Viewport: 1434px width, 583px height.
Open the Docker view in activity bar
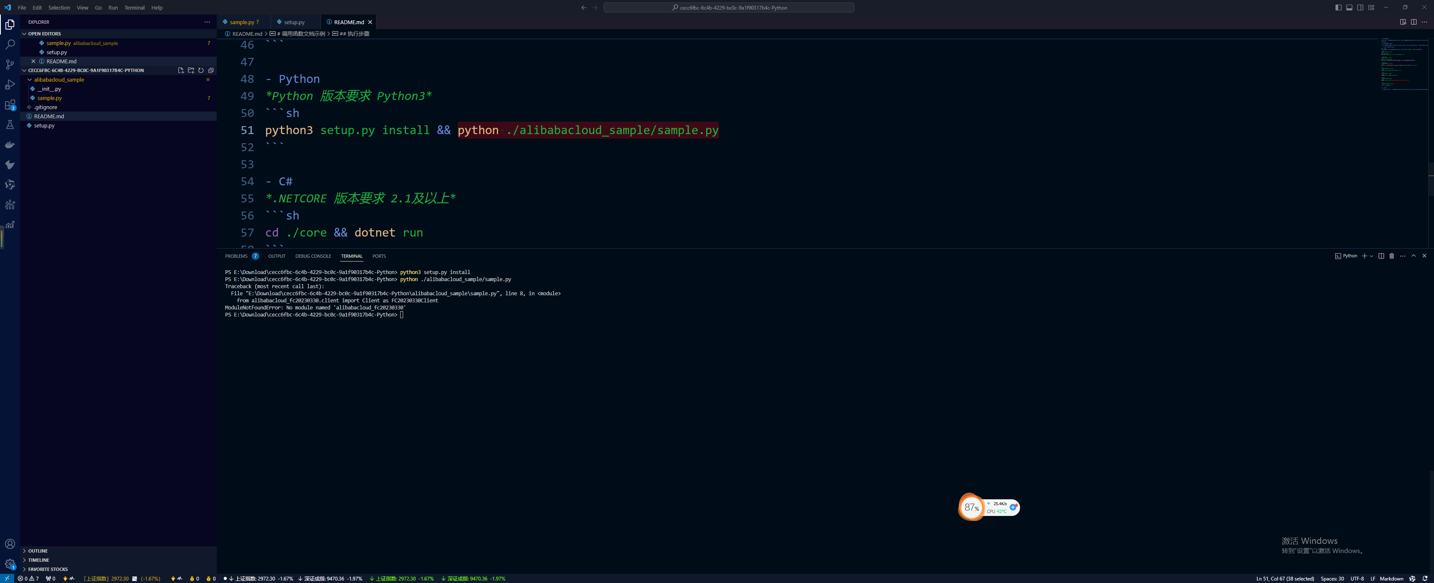10,145
